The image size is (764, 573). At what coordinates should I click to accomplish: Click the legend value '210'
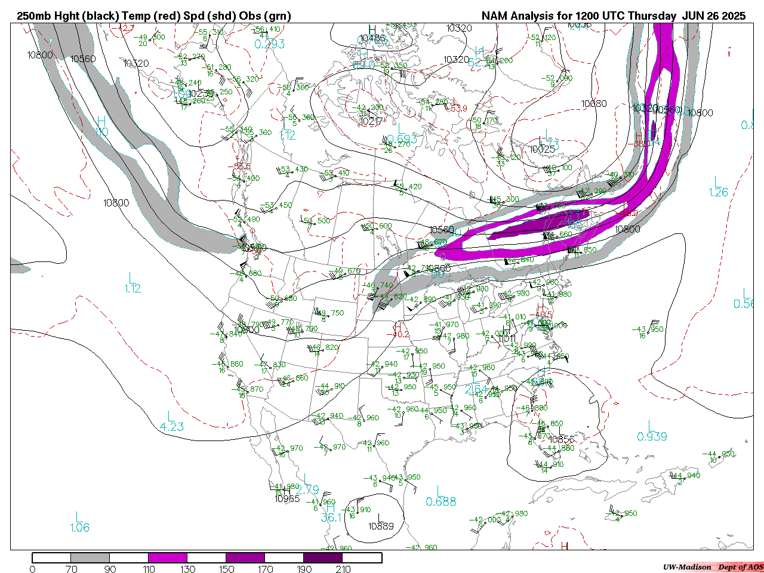[x=343, y=569]
